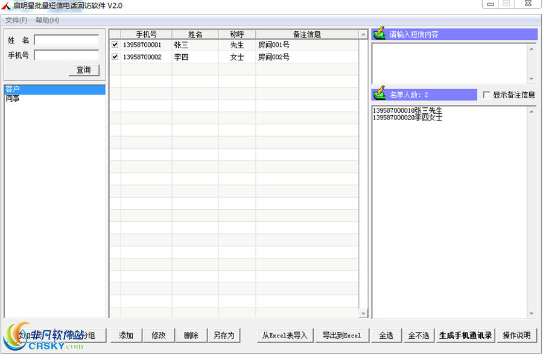The image size is (543, 355).
Task: Sort by the 手机号 column header
Action: 146,34
